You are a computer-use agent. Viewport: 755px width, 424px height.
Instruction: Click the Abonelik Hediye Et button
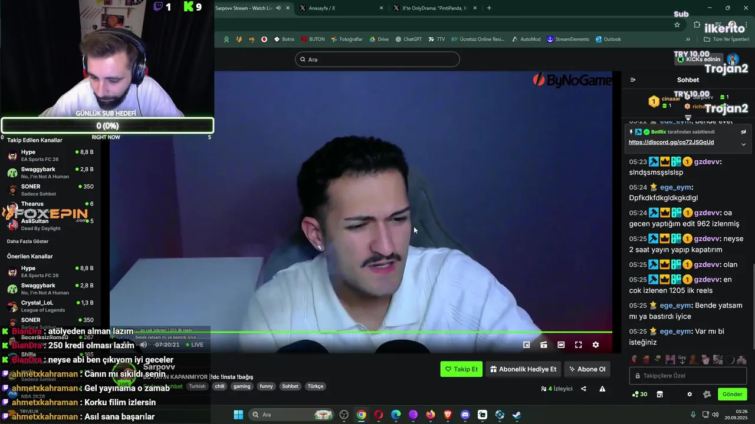coord(523,369)
